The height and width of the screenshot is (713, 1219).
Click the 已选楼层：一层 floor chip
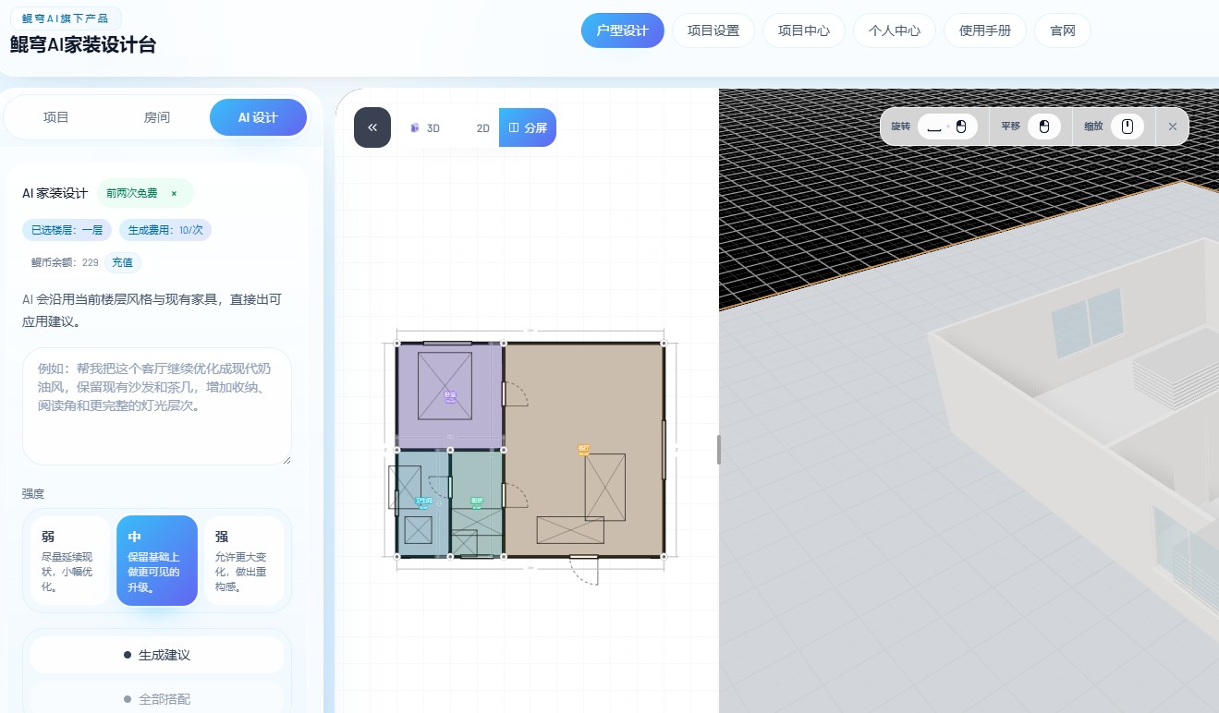click(x=67, y=230)
